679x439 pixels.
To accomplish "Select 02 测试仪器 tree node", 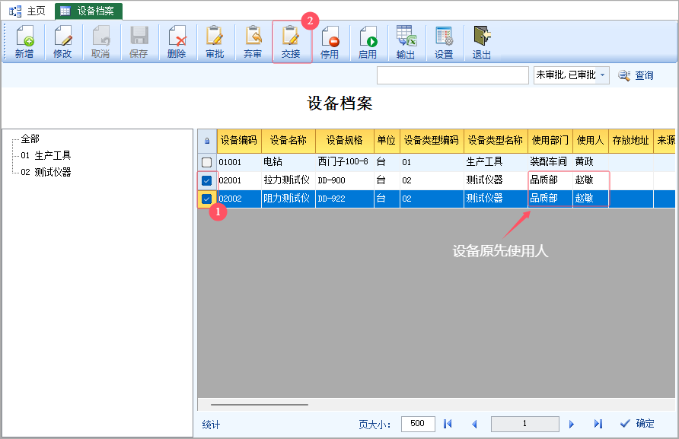I will point(46,172).
